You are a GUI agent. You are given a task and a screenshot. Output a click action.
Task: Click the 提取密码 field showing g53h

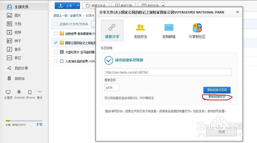[x=112, y=87]
